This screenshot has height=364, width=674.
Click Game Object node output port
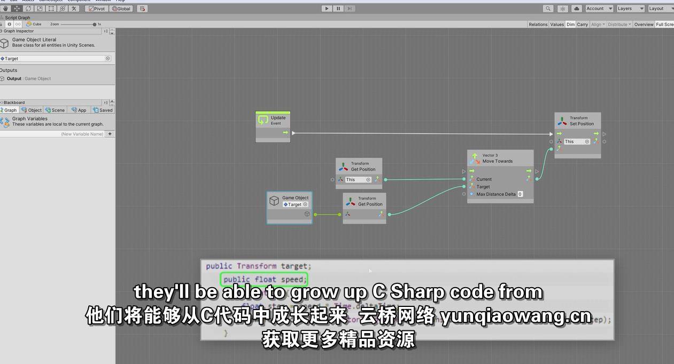(x=315, y=215)
